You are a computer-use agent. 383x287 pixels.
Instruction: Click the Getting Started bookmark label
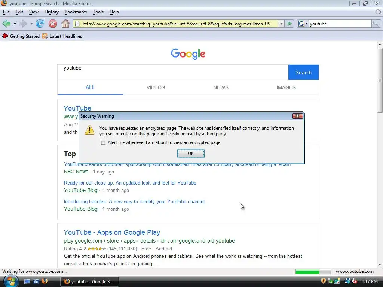pyautogui.click(x=25, y=36)
